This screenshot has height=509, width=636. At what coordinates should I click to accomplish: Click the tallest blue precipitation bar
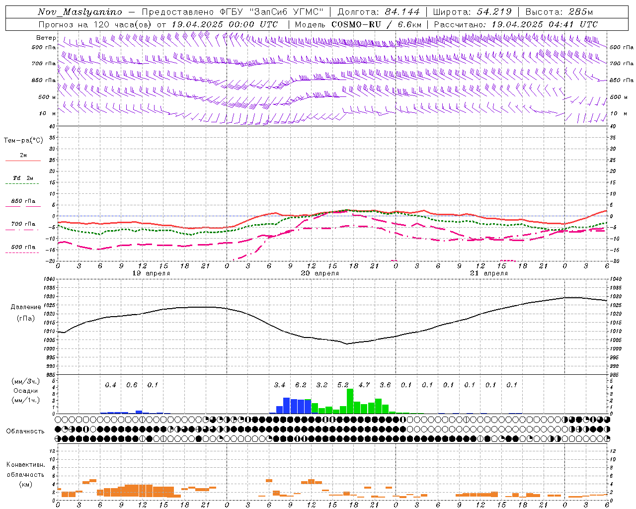(287, 406)
